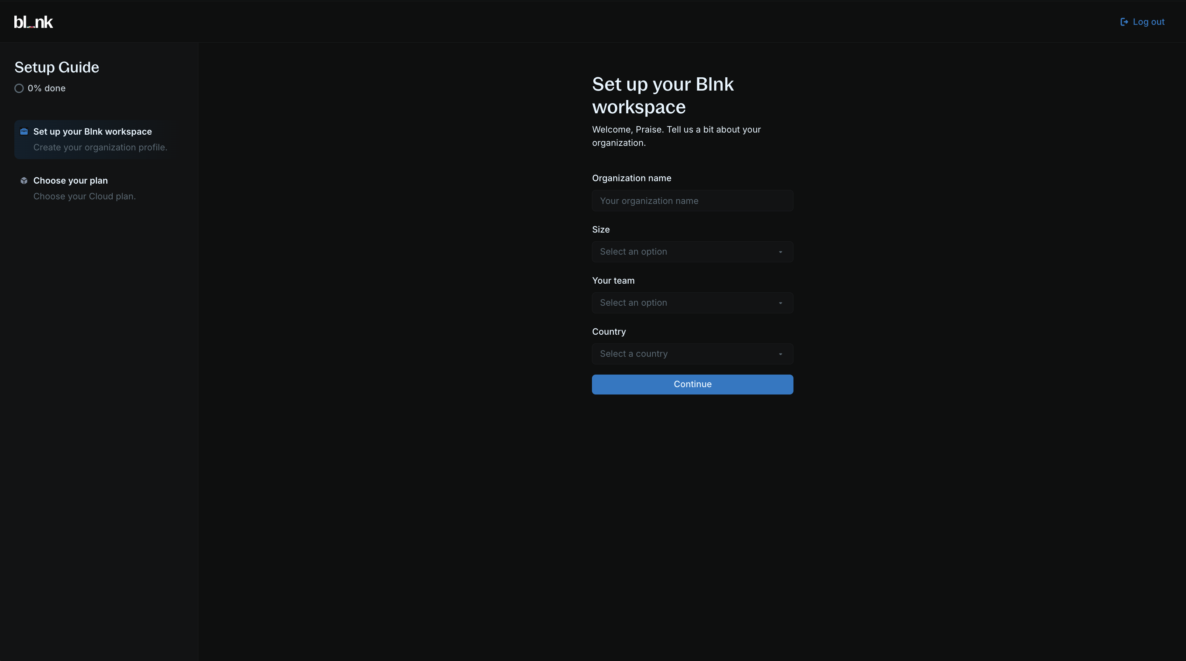Click the Size field label
Image resolution: width=1186 pixels, height=661 pixels.
click(x=601, y=229)
